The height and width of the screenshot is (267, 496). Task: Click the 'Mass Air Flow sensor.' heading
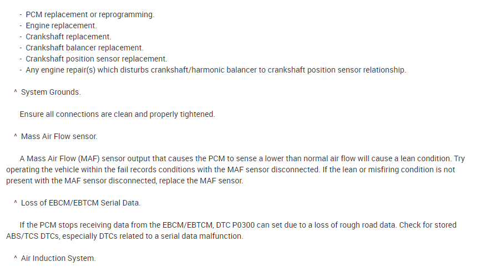(59, 136)
